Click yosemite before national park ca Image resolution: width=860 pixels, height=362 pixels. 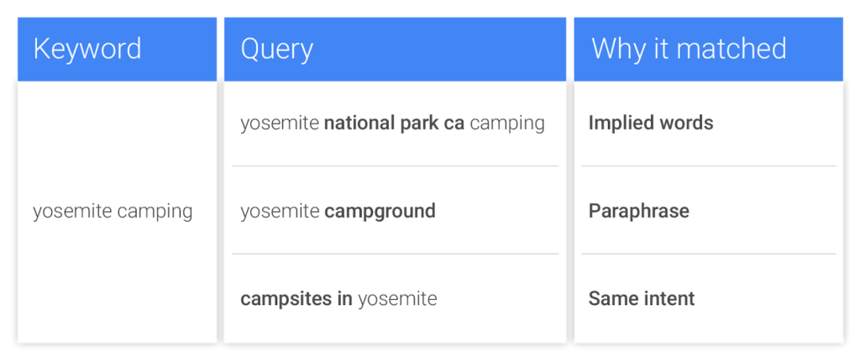coord(280,123)
